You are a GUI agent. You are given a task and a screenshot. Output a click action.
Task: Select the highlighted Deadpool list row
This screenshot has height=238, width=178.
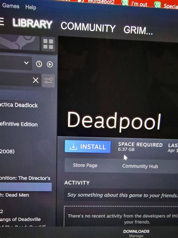pyautogui.click(x=26, y=187)
